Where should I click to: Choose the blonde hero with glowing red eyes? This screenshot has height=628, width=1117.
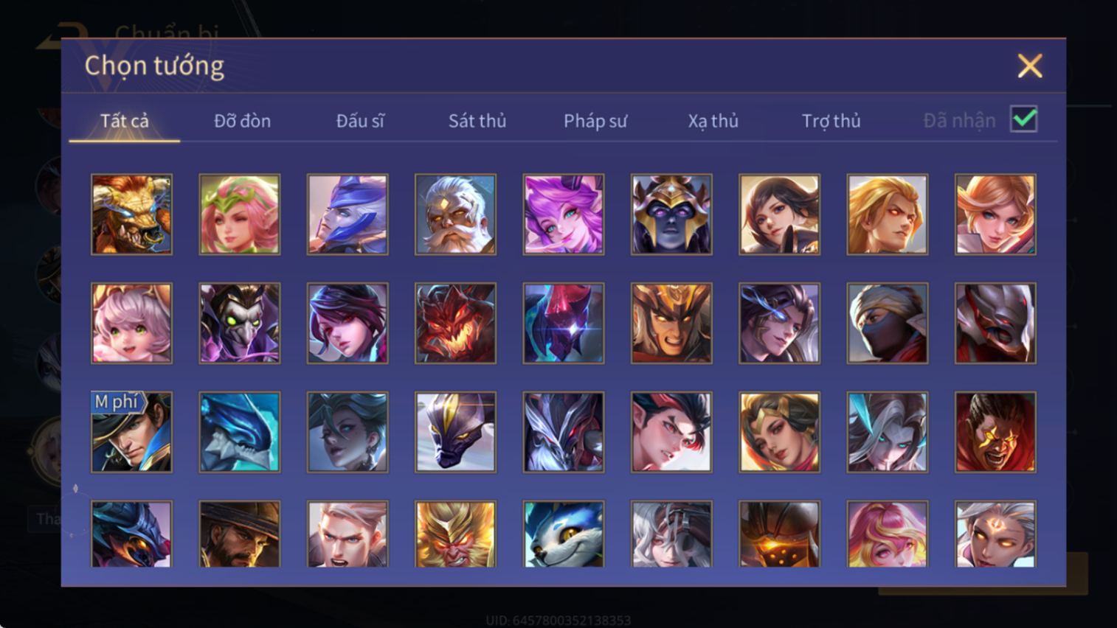[888, 214]
